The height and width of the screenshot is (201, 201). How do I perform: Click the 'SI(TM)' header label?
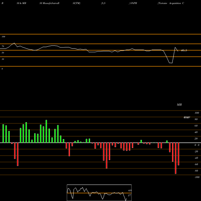click(76, 3)
